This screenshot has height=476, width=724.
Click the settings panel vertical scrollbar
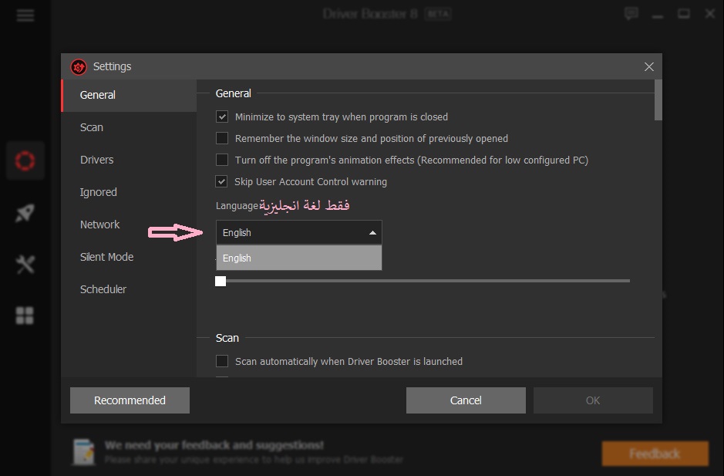point(658,100)
